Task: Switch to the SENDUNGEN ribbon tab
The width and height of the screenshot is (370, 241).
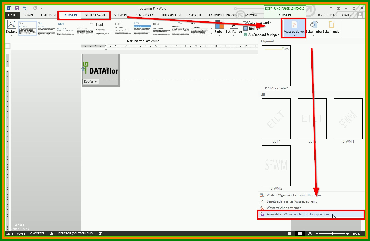Action: click(145, 15)
